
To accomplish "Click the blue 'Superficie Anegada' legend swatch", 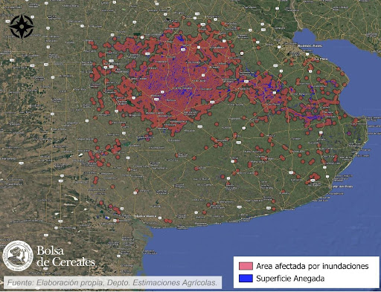I will 246,279.
